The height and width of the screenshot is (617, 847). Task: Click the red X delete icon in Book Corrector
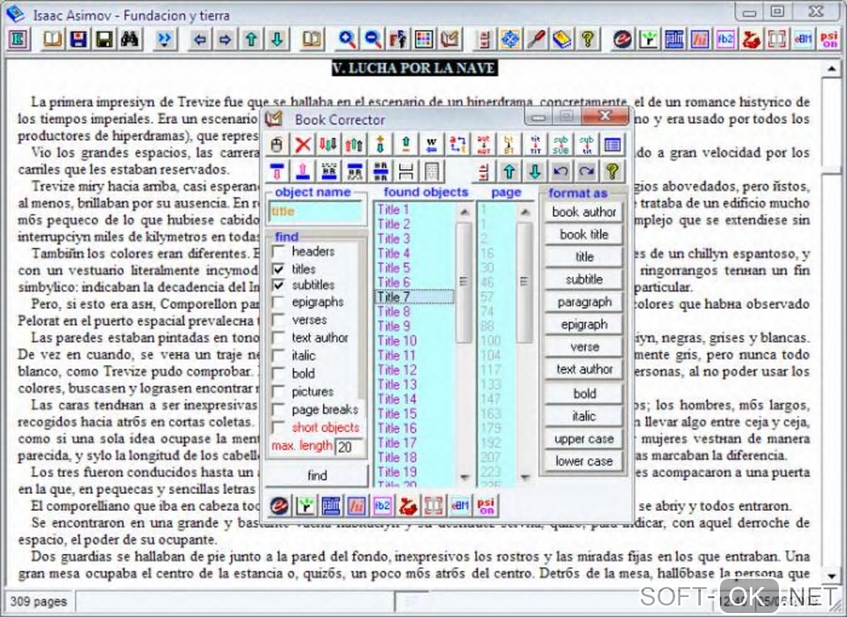tap(302, 144)
